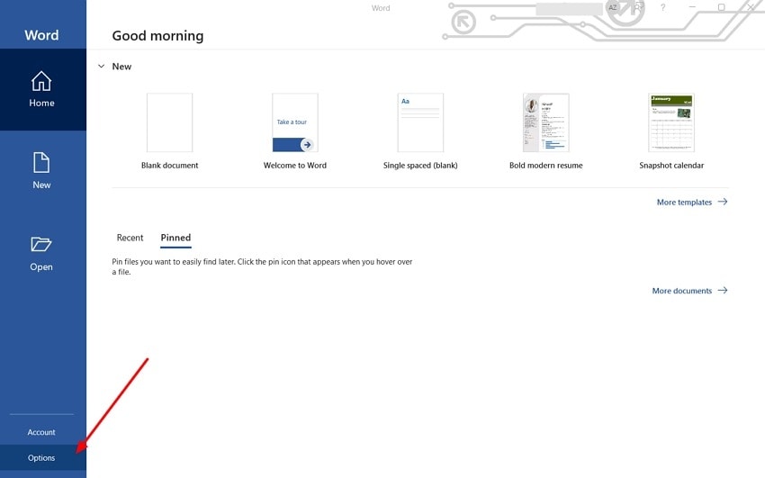Select Single spaced (blank) template

coord(420,123)
